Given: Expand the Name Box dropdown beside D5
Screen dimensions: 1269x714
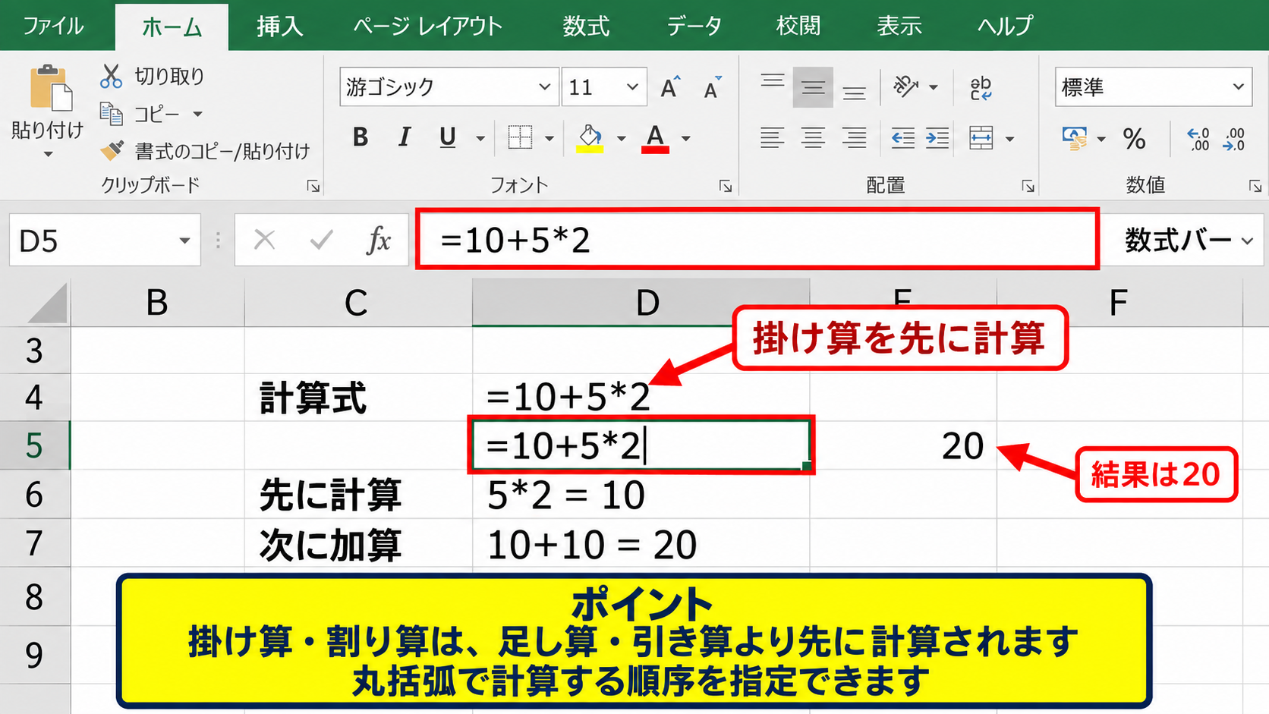Looking at the screenshot, I should [184, 241].
